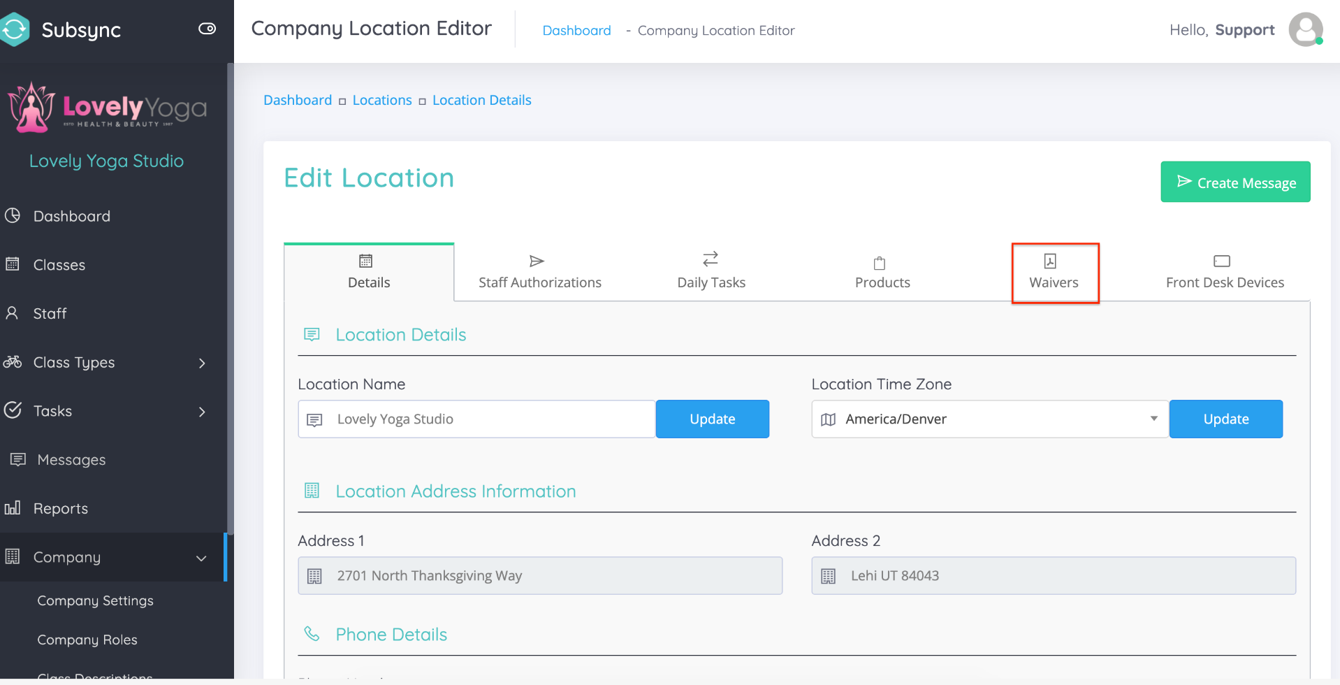Click the Create Message button
Screen dimensions: 1340x685
pyautogui.click(x=1235, y=182)
